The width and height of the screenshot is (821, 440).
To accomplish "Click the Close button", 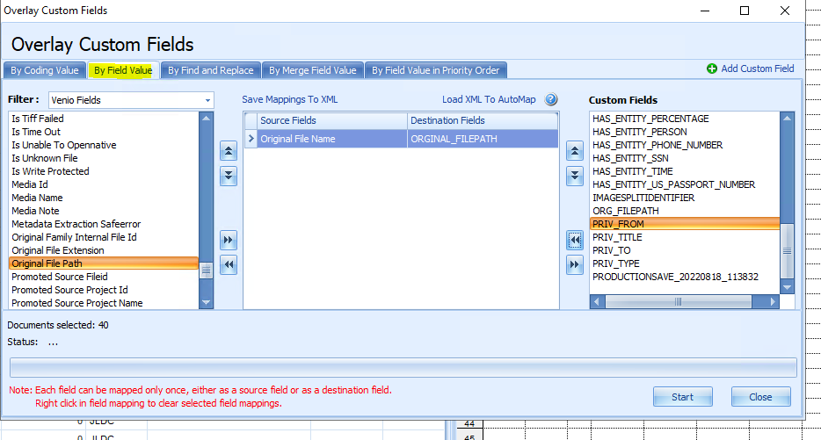I will pyautogui.click(x=760, y=397).
